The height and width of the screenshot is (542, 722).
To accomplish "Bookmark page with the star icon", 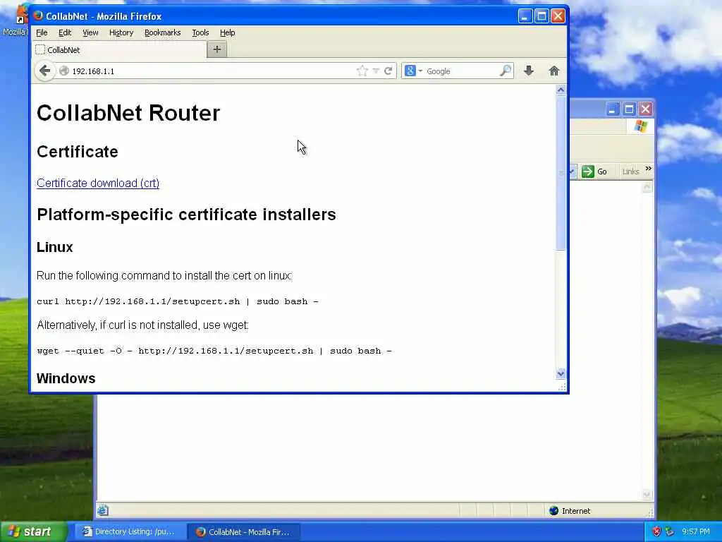I will point(362,71).
